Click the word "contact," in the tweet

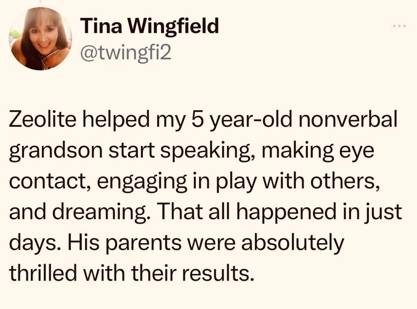[44, 183]
